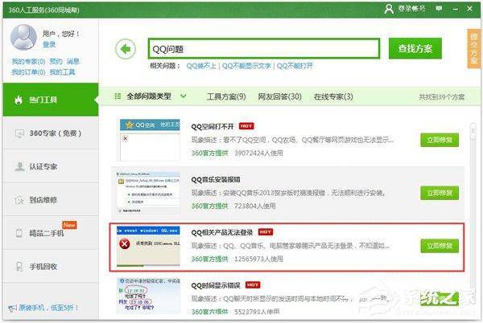
Task: Click the search box containing QQ问题
Action: point(264,48)
